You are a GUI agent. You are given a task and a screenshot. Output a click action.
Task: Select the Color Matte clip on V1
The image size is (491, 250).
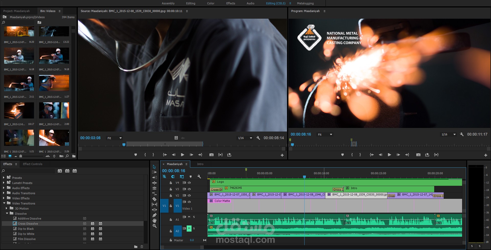click(x=334, y=205)
